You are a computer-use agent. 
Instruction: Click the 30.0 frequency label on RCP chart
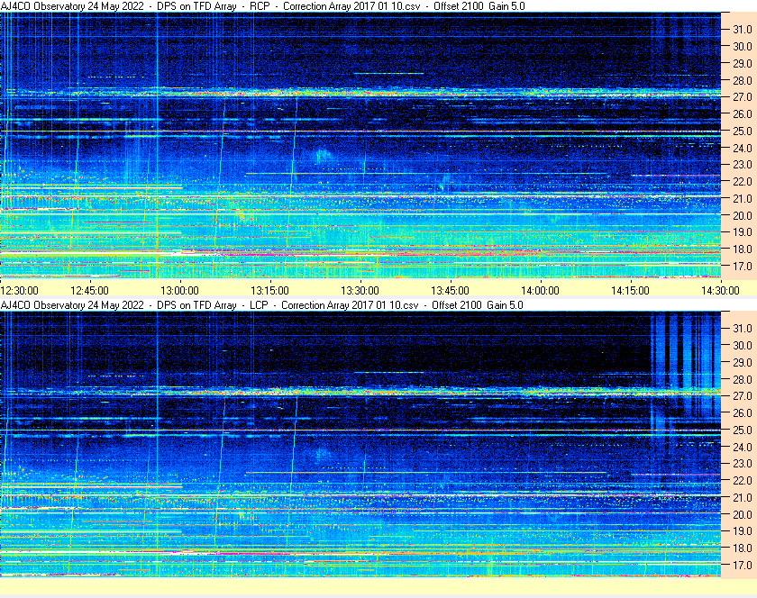point(743,46)
